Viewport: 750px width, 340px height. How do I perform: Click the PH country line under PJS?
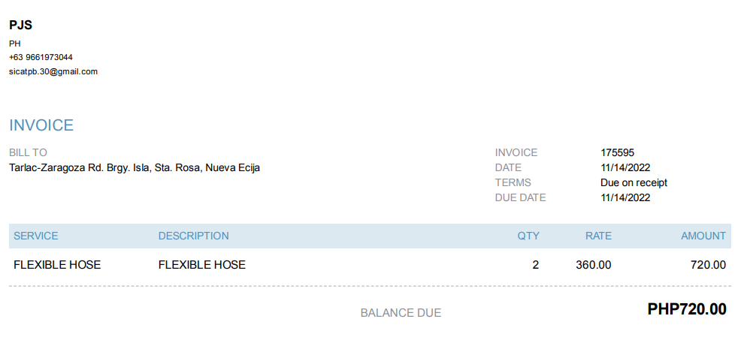[14, 44]
